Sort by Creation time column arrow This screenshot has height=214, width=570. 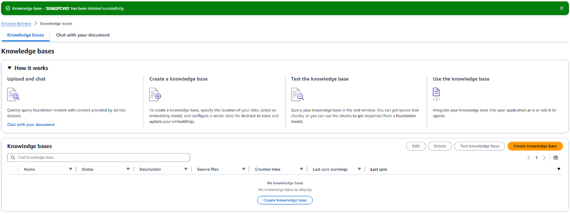[301, 169]
